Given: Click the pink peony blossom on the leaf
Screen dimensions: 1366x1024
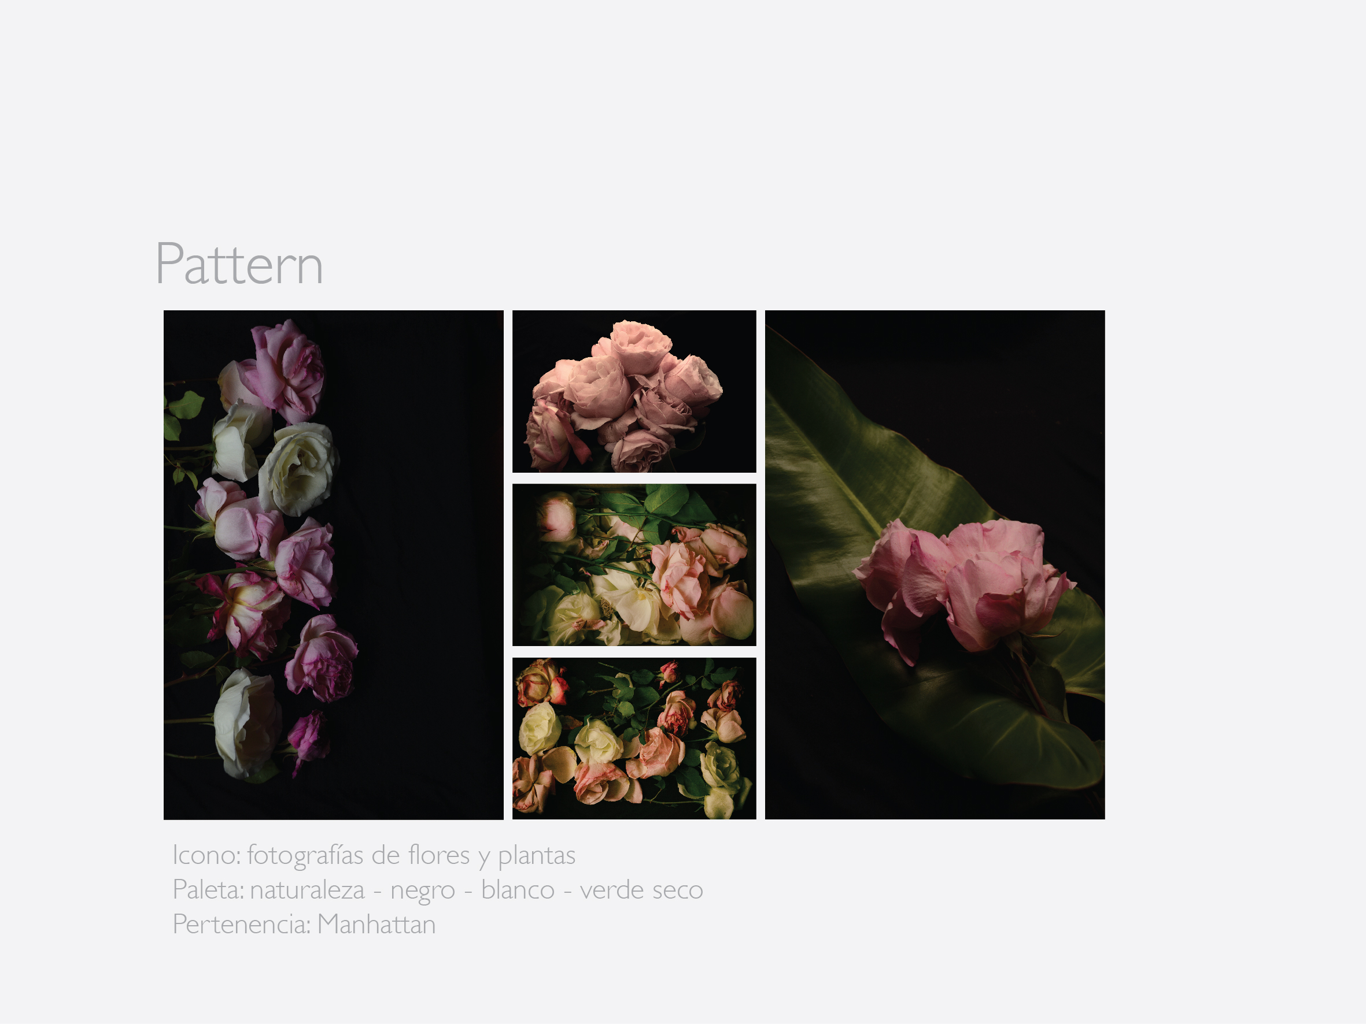Looking at the screenshot, I should tap(963, 587).
